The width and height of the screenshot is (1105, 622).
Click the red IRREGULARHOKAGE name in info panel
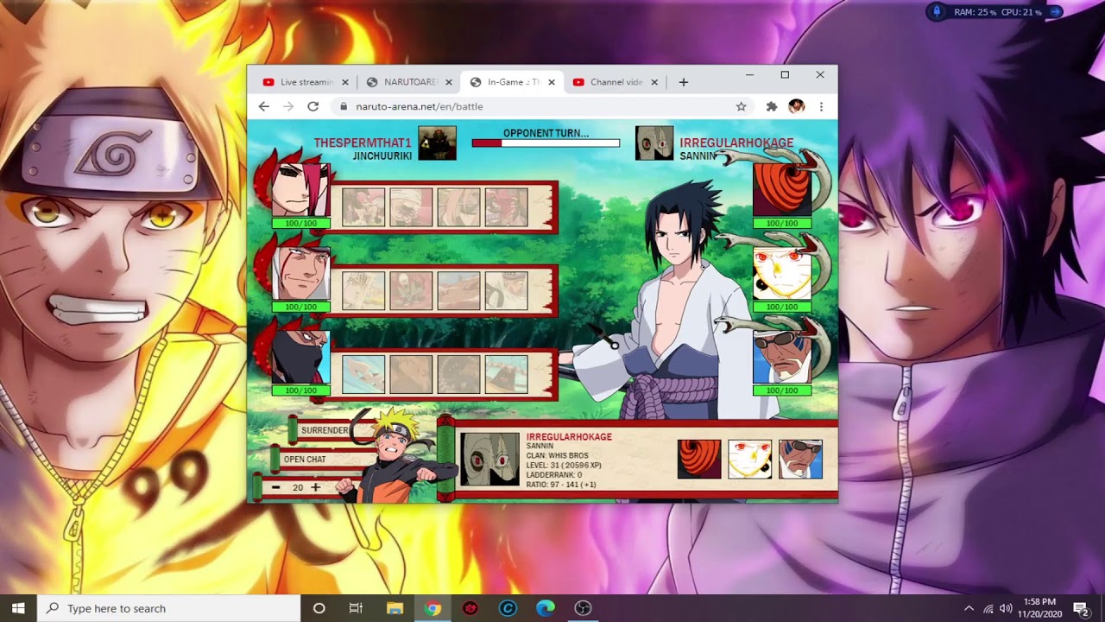point(569,437)
